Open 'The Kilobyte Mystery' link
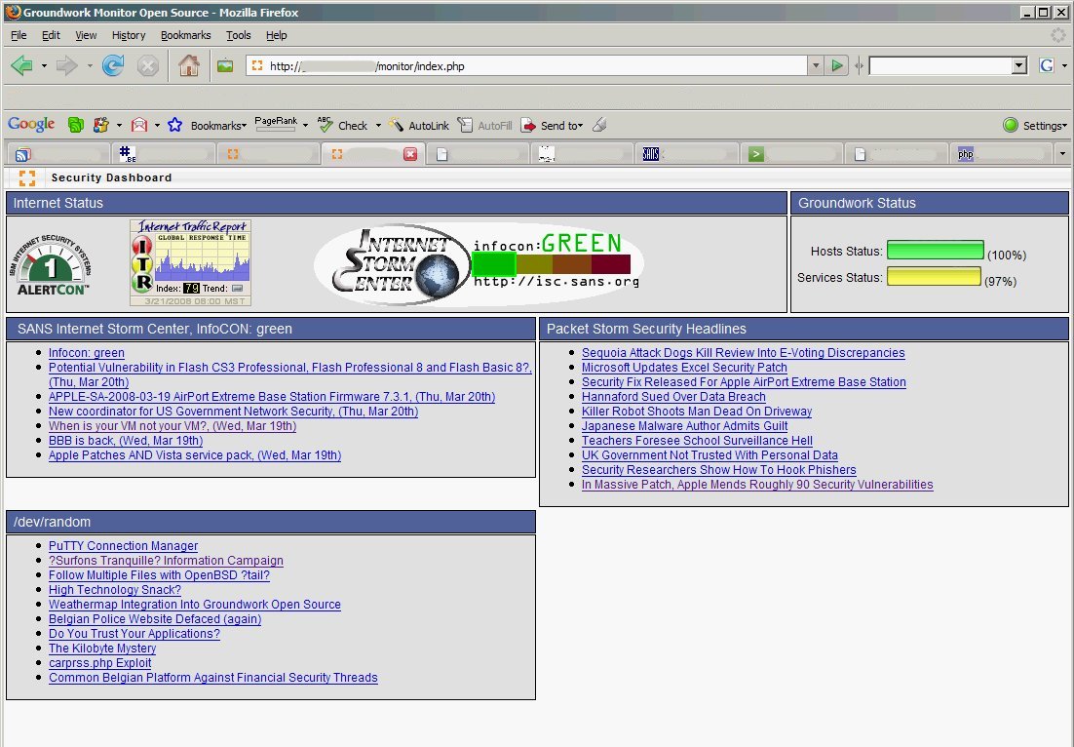 point(102,649)
